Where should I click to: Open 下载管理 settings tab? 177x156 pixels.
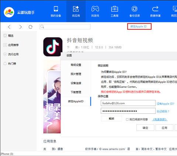click(x=76, y=92)
